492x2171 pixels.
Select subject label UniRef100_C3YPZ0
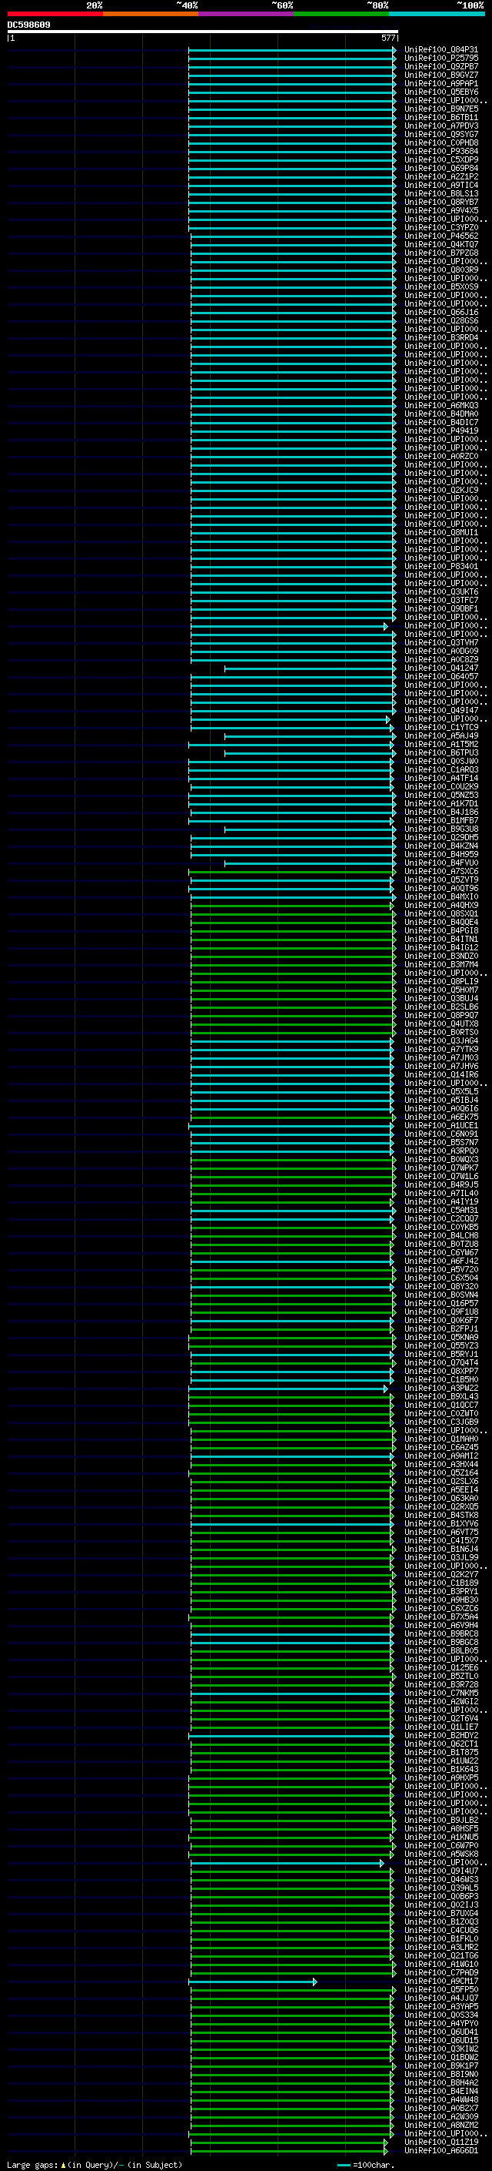[x=441, y=226]
